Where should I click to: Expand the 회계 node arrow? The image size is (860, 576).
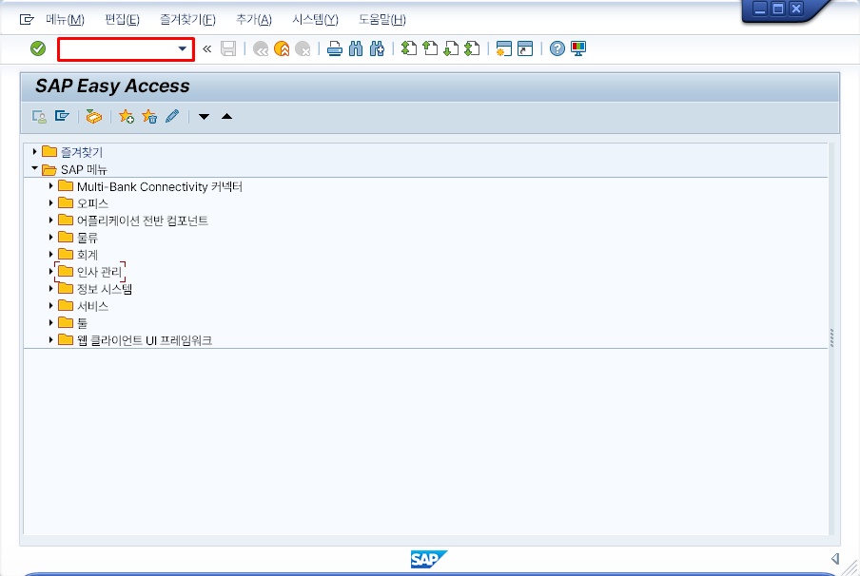50,254
